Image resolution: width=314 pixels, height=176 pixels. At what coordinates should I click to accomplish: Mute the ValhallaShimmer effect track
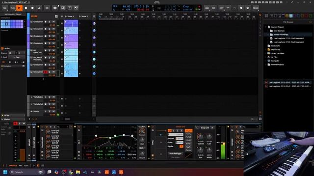(x=53, y=97)
